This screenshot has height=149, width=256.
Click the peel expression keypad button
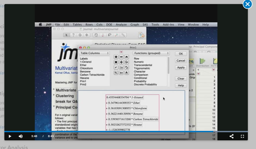pyautogui.click(x=127, y=73)
